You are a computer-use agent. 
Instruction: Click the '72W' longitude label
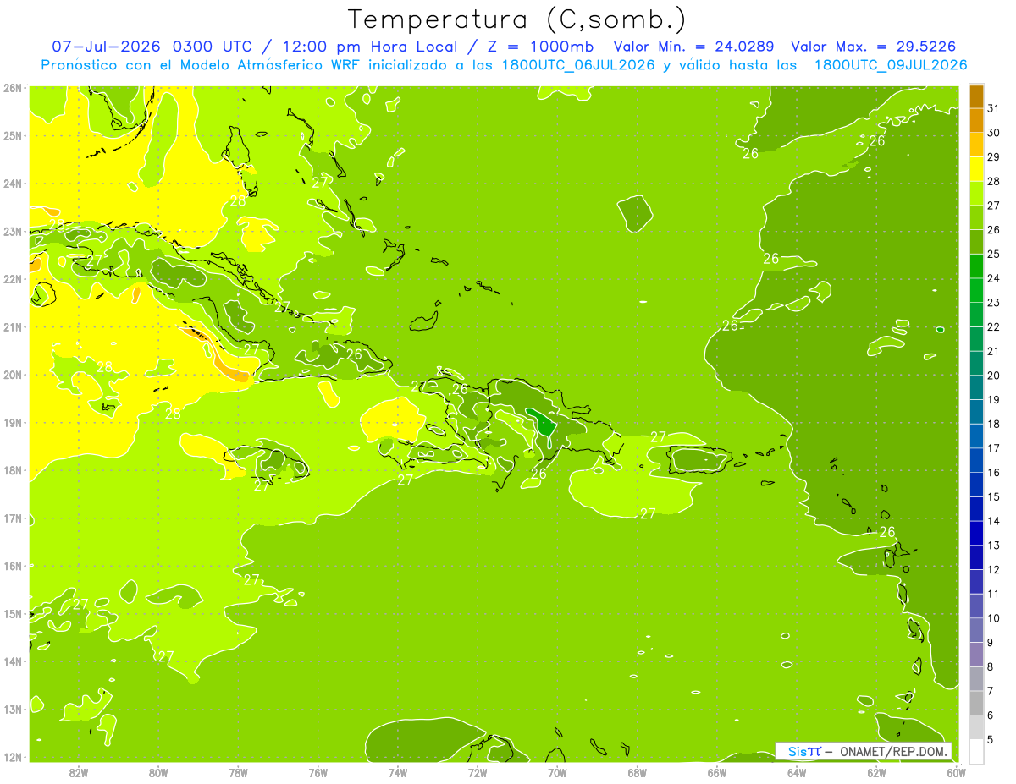tap(478, 772)
